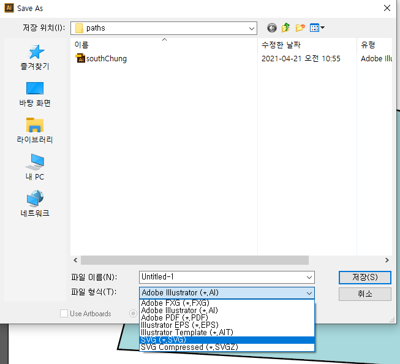This screenshot has width=400, height=364.
Task: Choose SVG Compressed (*.SVGZ) format
Action: coord(227,347)
